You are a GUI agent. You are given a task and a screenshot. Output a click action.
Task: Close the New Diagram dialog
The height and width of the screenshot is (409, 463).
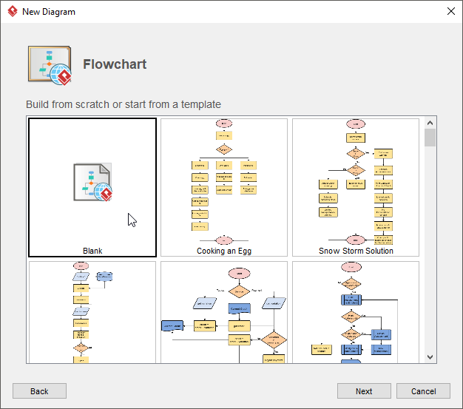(450, 11)
